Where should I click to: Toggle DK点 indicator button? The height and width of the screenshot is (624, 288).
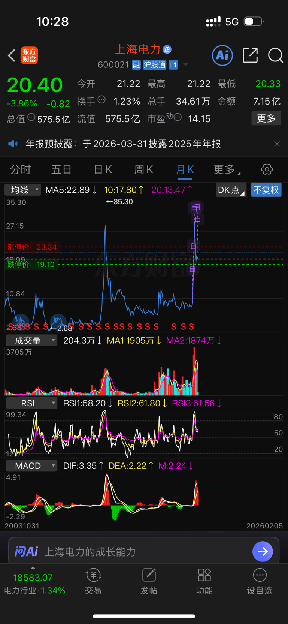(x=231, y=190)
